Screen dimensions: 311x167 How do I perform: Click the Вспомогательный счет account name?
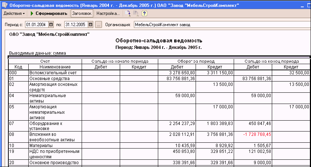[x=49, y=73]
